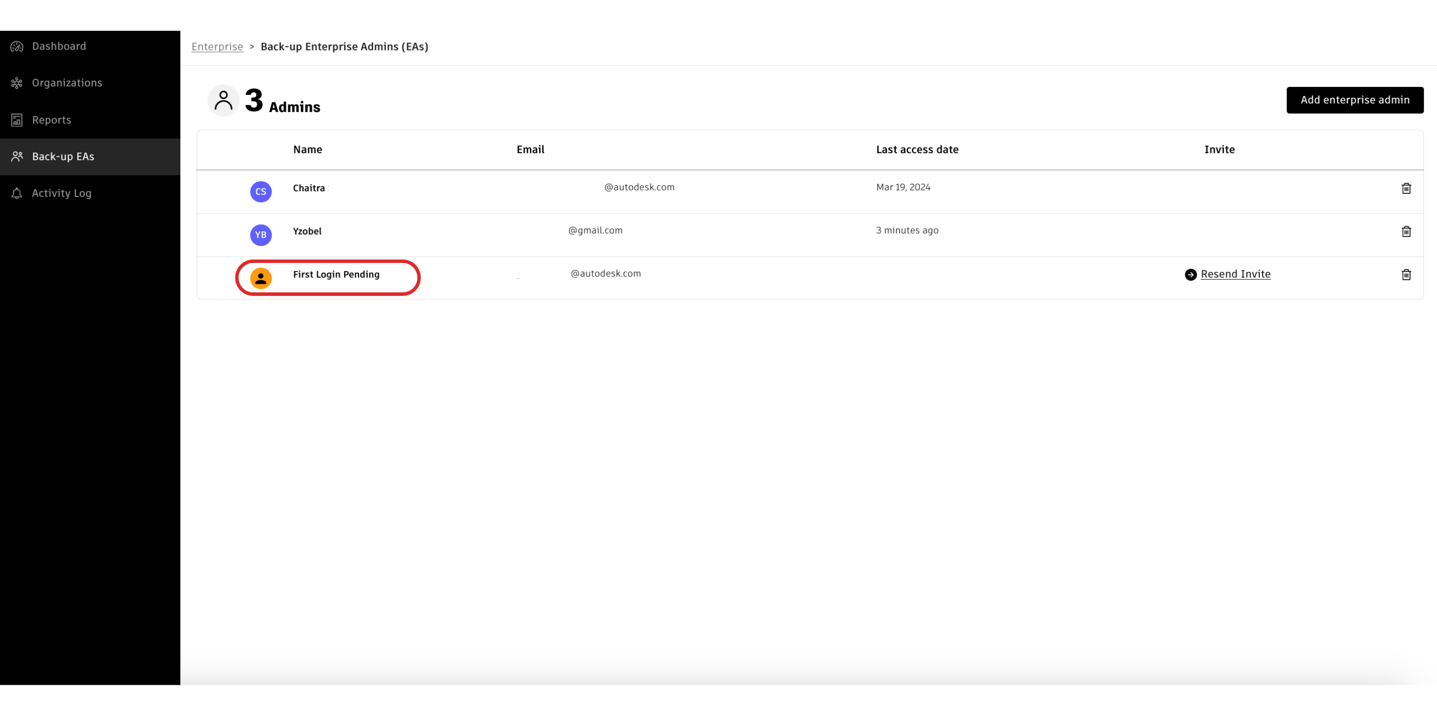This screenshot has width=1437, height=716.
Task: Click the Reports chart icon
Action: (17, 120)
